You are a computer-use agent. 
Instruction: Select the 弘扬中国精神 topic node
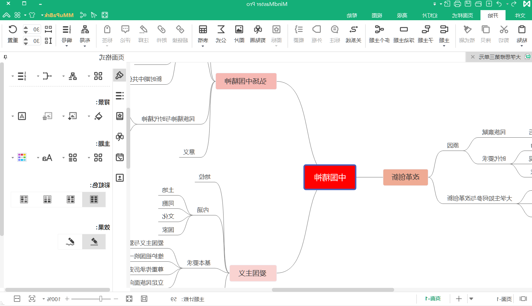246,81
